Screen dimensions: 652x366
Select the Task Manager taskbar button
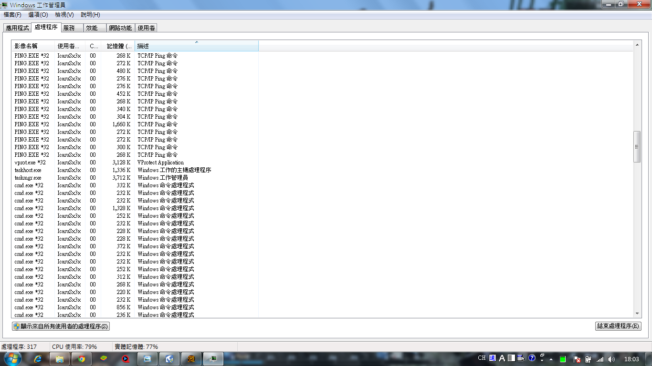coord(213,359)
